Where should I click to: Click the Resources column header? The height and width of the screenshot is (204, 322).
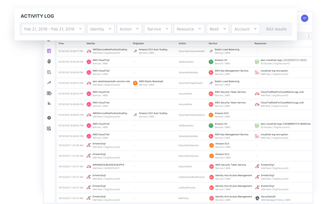pyautogui.click(x=260, y=43)
